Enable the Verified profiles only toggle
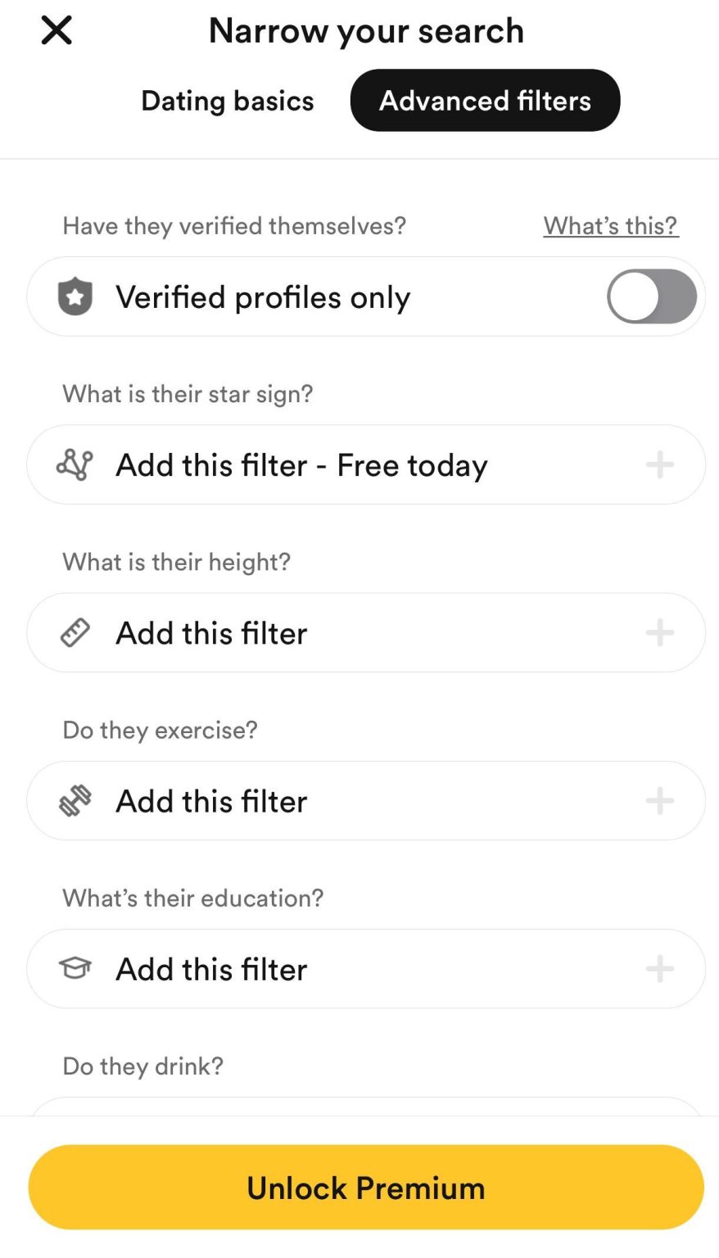Viewport: 719px width, 1258px height. (x=650, y=296)
